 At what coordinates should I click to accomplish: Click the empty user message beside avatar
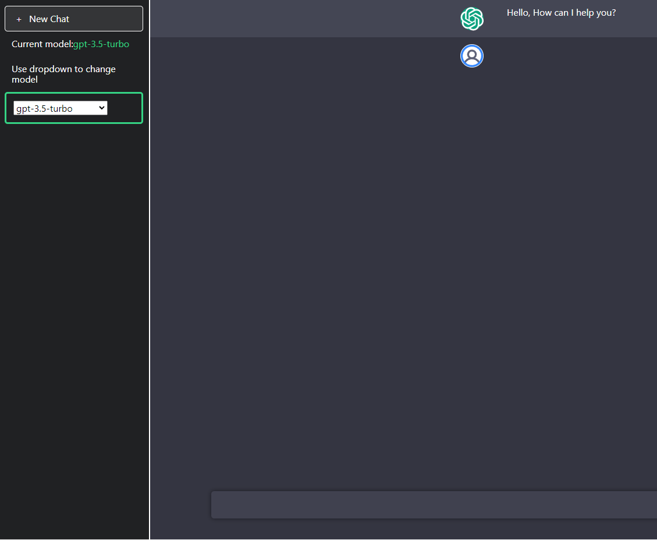(559, 56)
